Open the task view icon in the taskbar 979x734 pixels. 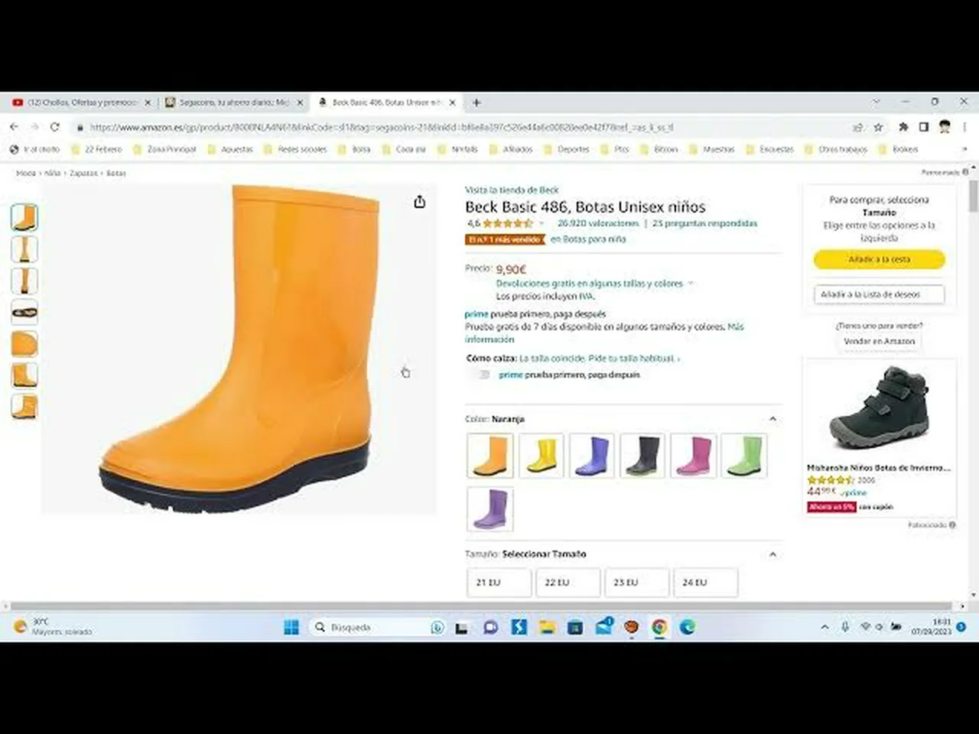[461, 628]
